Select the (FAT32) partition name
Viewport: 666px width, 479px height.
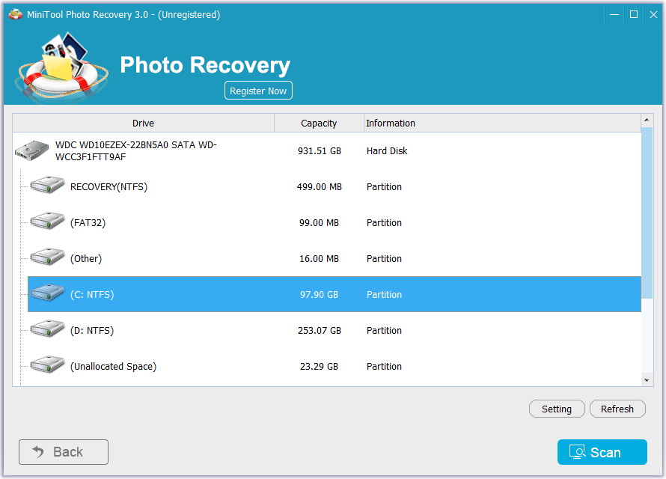88,222
